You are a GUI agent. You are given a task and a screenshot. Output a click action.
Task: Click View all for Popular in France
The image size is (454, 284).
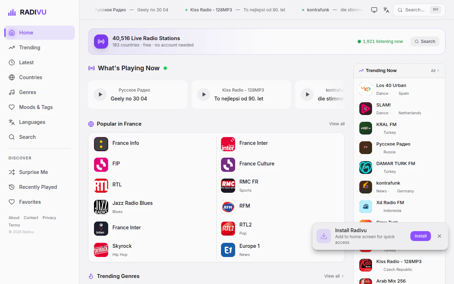[337, 124]
